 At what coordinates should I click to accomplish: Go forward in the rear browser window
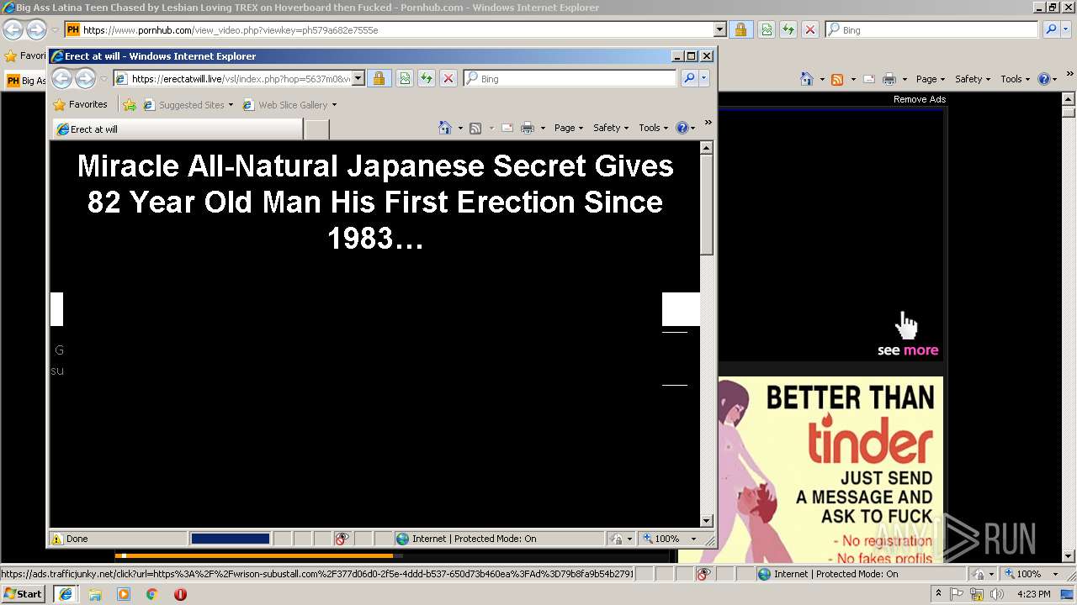pyautogui.click(x=36, y=29)
